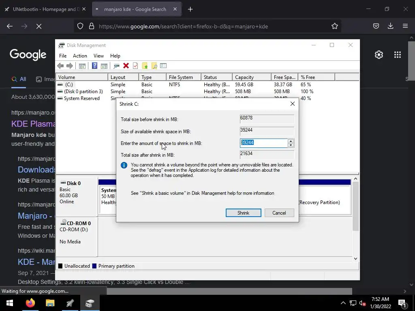Select the (C:) volume row
The width and height of the screenshot is (415, 311).
(207, 85)
